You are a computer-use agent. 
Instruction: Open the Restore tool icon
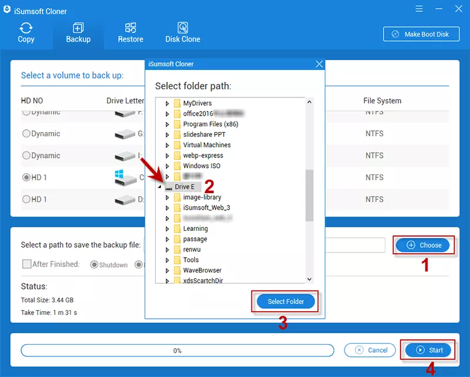pyautogui.click(x=130, y=28)
